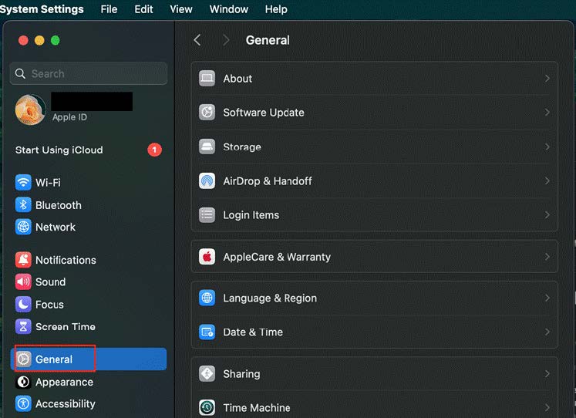
Task: Click the red close window button
Action: click(x=23, y=40)
